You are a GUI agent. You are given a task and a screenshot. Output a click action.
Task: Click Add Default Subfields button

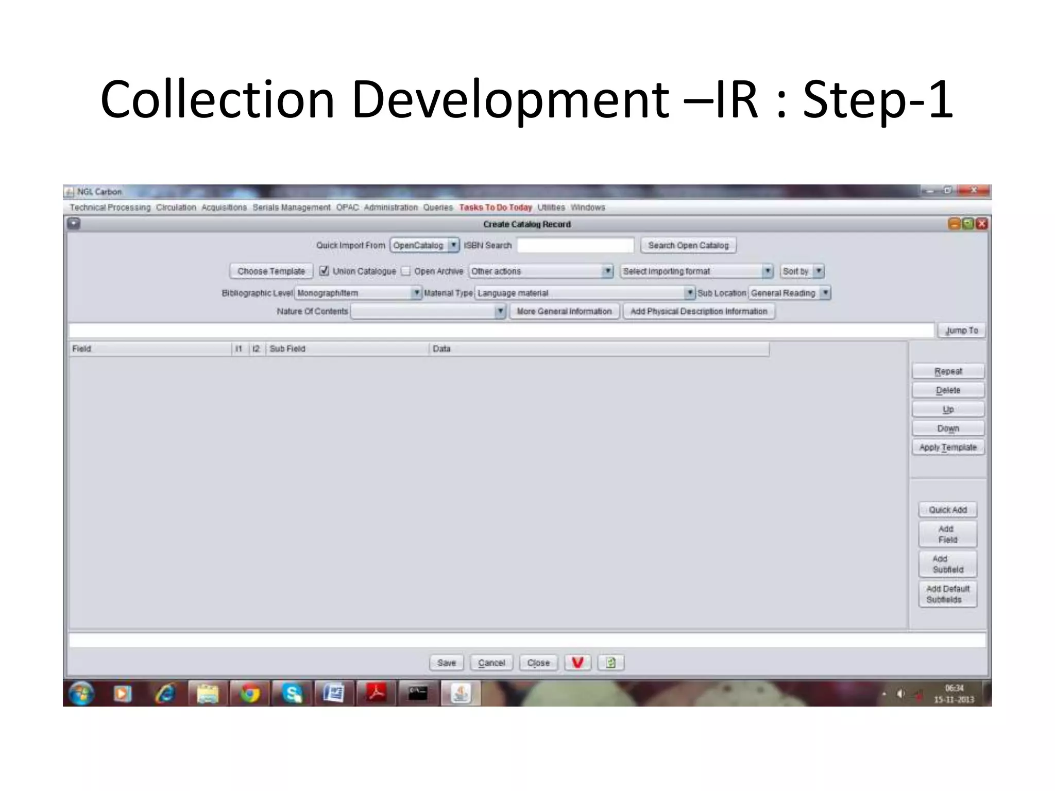948,594
